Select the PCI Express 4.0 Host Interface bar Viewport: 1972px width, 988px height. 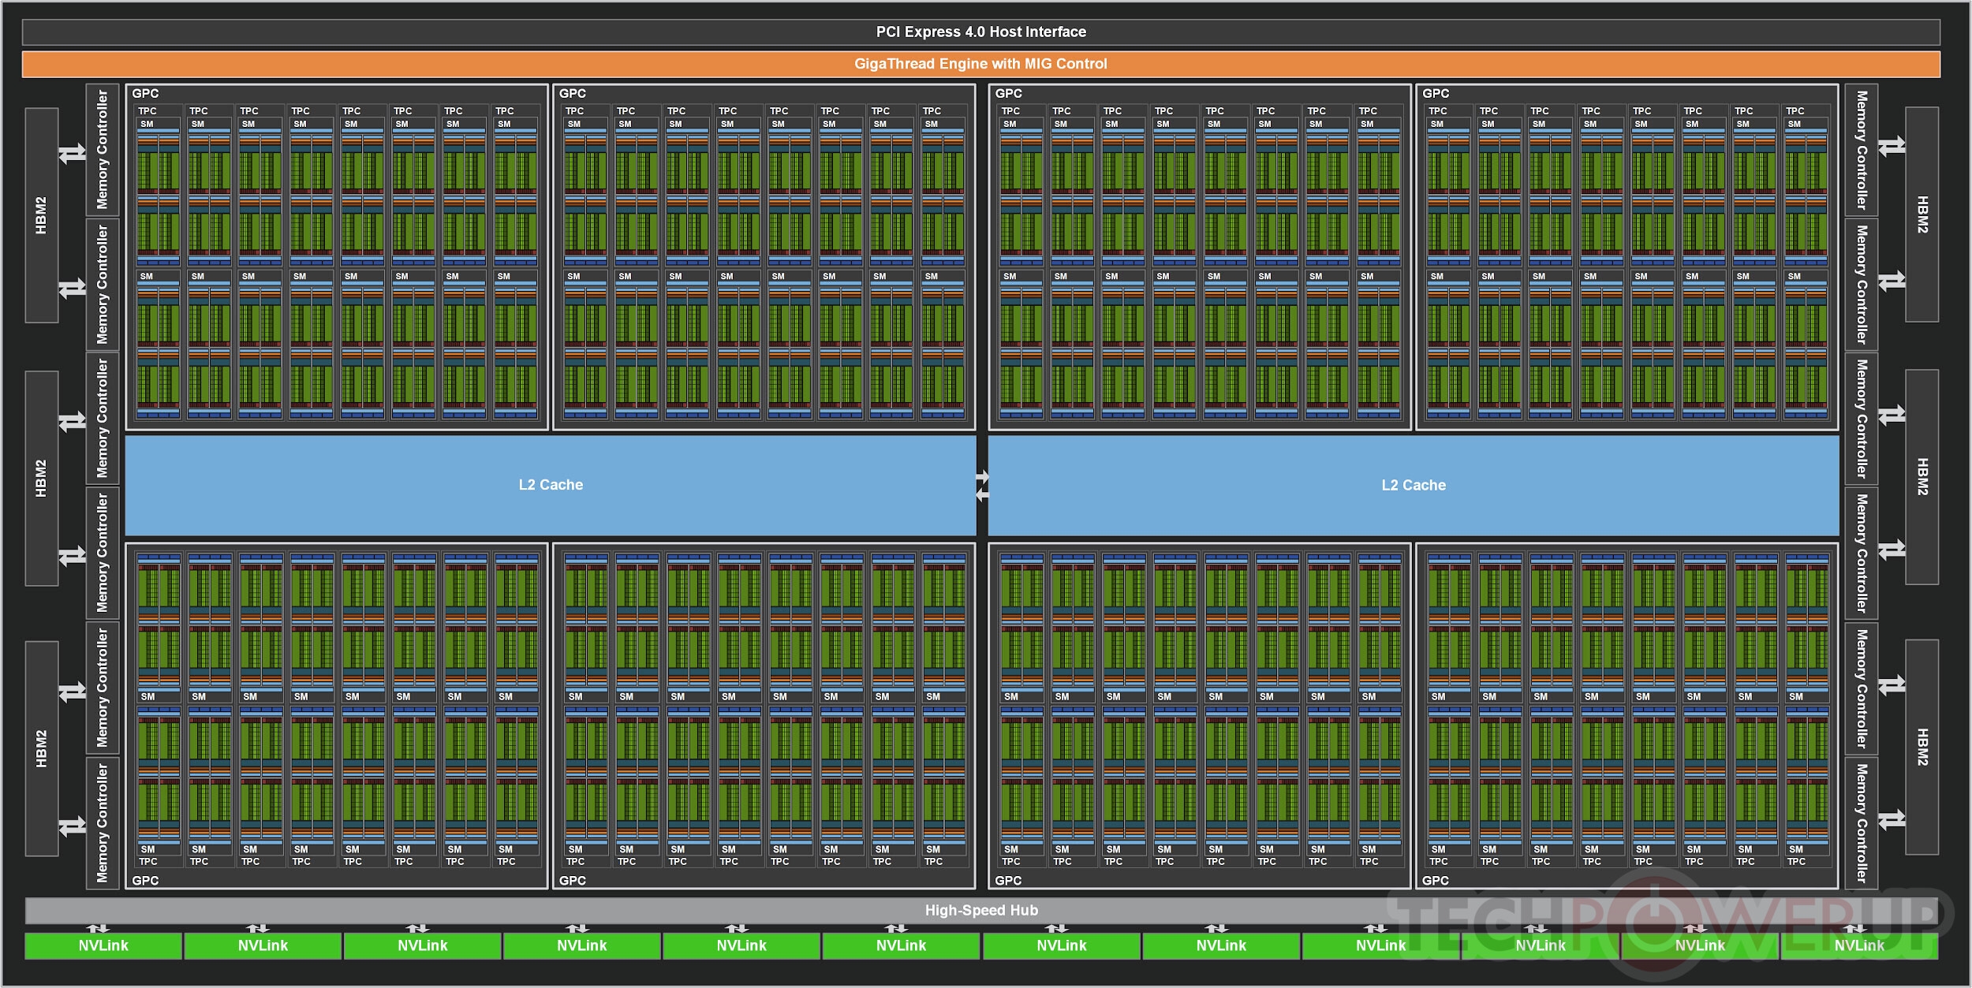pos(980,32)
